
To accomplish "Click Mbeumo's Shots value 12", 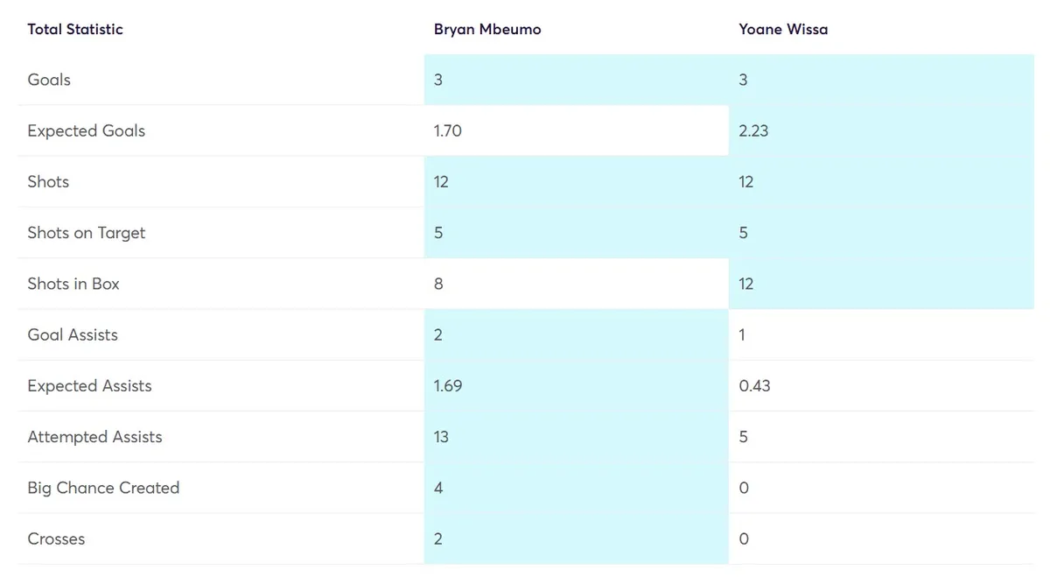I will coord(441,182).
